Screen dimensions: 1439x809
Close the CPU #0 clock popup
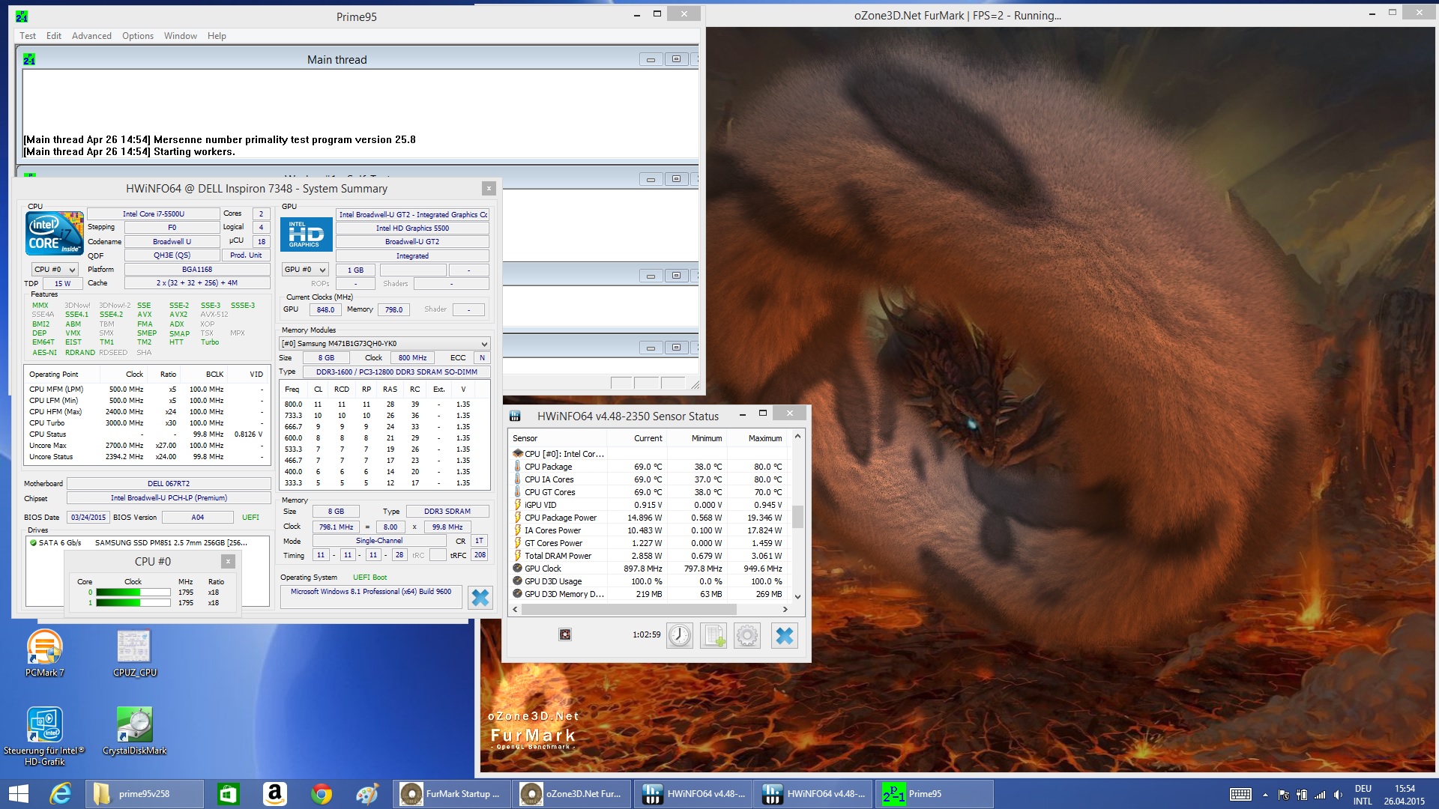click(x=229, y=561)
